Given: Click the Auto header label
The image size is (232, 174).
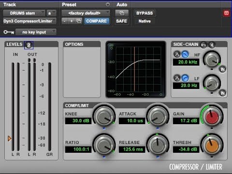Looking at the screenshot, I should (122, 4).
